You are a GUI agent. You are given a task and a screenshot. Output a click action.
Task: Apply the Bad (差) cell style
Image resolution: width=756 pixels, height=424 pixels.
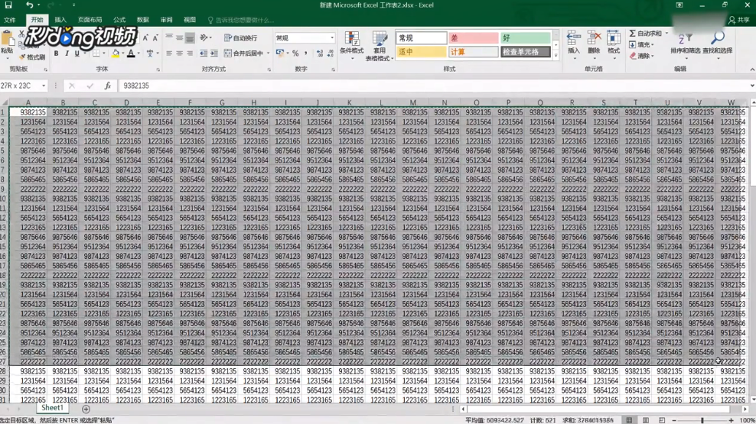click(473, 38)
